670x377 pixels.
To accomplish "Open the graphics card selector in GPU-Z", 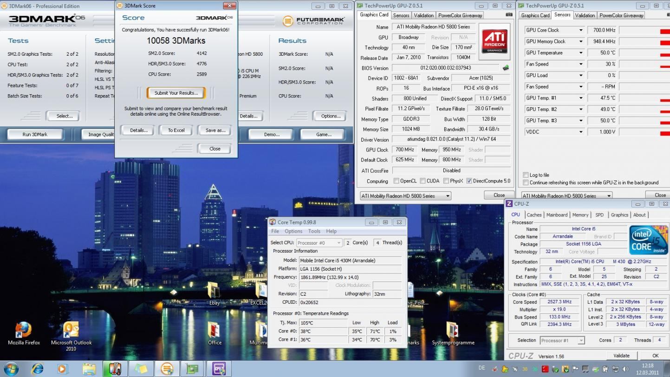I will 406,196.
